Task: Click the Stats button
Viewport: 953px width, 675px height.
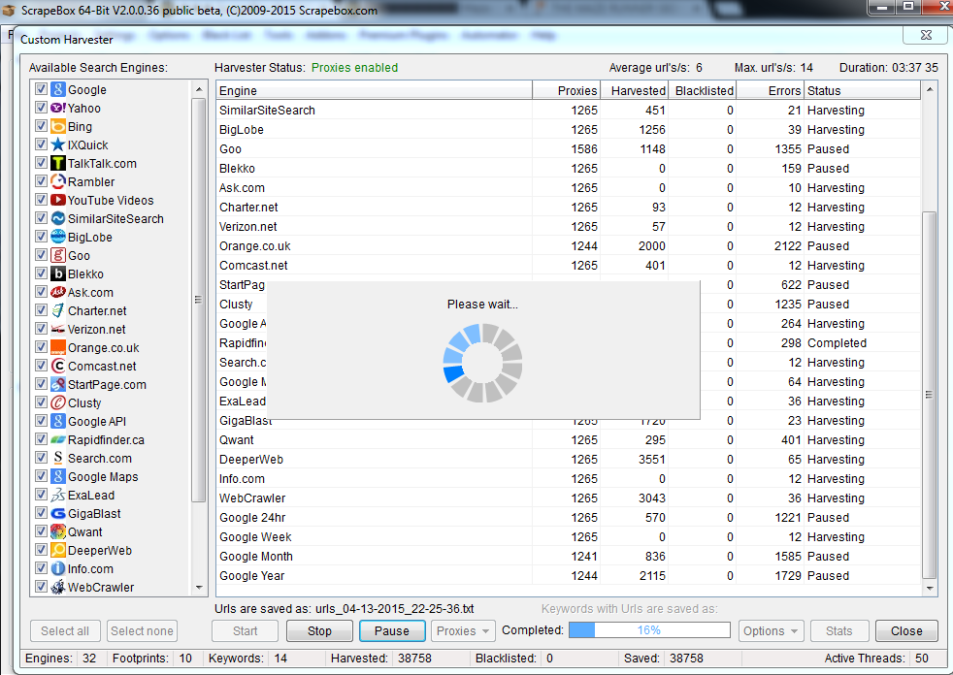Action: (x=839, y=631)
